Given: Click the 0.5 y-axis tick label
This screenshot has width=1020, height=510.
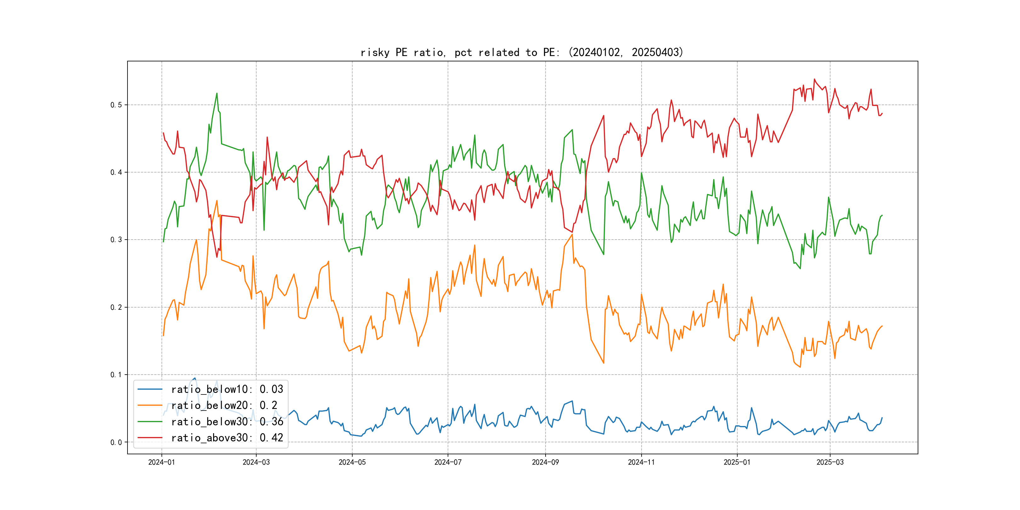Looking at the screenshot, I should pyautogui.click(x=116, y=105).
